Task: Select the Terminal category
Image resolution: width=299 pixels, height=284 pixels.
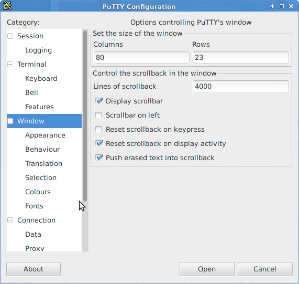Action: [x=31, y=64]
